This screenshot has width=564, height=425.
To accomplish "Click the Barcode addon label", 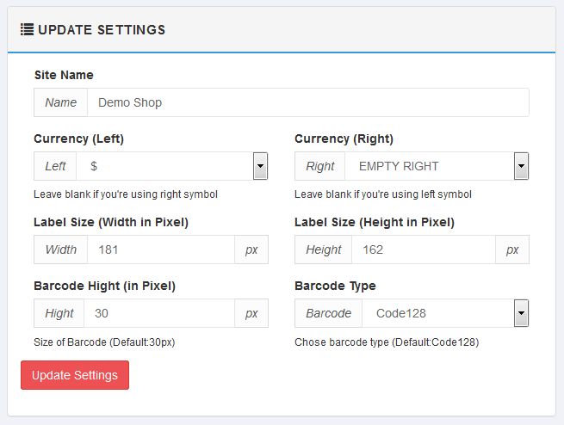I will (329, 313).
